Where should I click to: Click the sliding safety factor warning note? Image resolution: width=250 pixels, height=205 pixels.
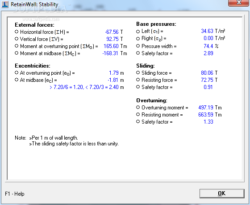74,144
